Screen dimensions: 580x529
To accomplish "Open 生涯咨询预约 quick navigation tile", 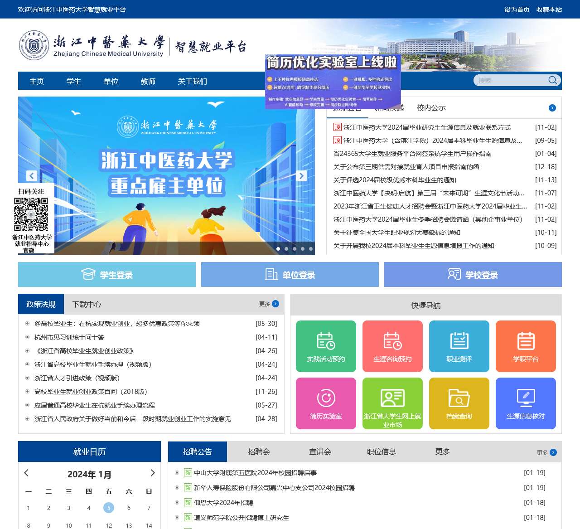I will pos(392,346).
